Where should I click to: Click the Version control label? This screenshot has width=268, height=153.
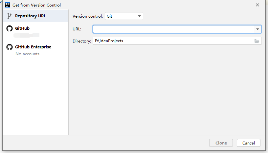(x=88, y=16)
